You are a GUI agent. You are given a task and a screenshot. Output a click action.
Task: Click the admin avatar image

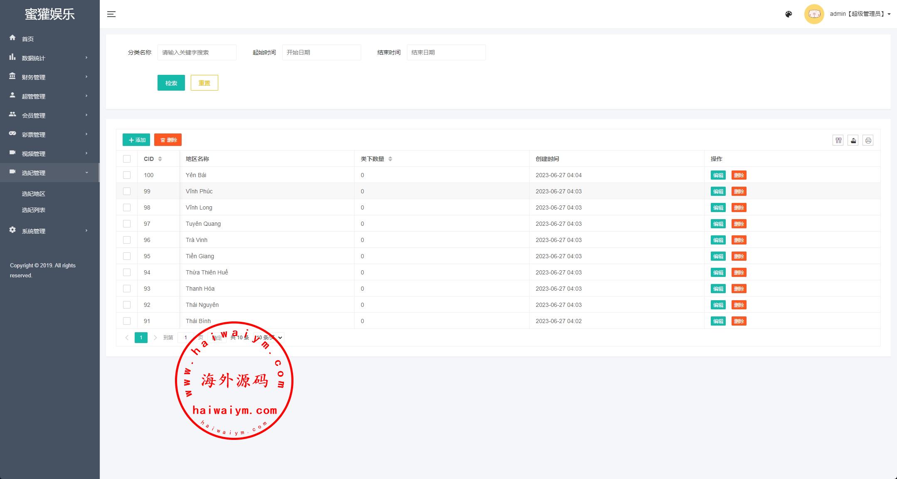click(814, 14)
